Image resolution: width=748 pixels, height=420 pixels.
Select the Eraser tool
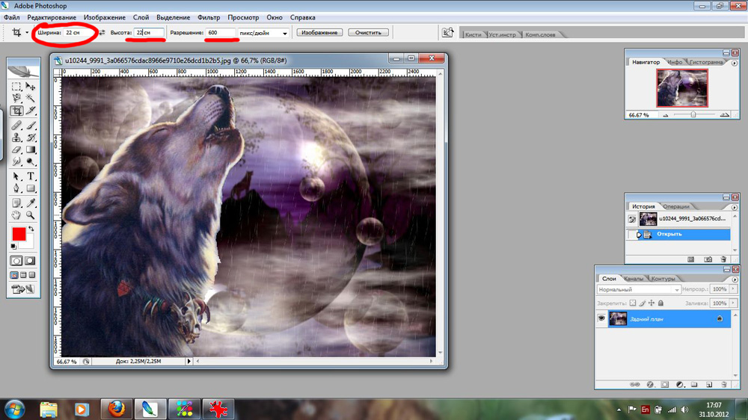point(16,150)
